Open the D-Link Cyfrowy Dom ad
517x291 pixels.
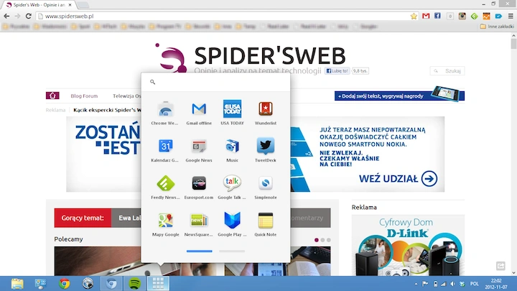408,245
